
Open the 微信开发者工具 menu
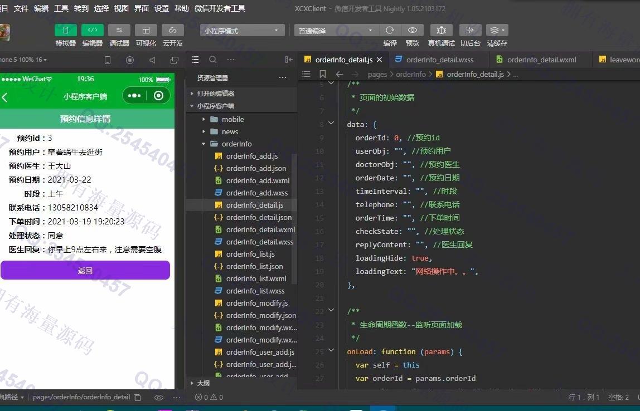click(x=220, y=8)
